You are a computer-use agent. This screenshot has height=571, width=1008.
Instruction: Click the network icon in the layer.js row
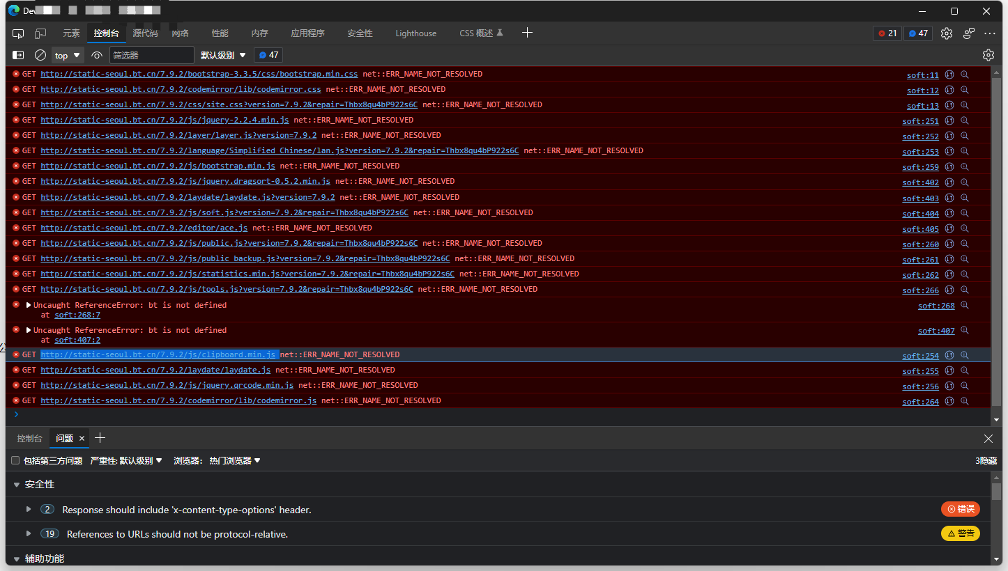tap(949, 136)
